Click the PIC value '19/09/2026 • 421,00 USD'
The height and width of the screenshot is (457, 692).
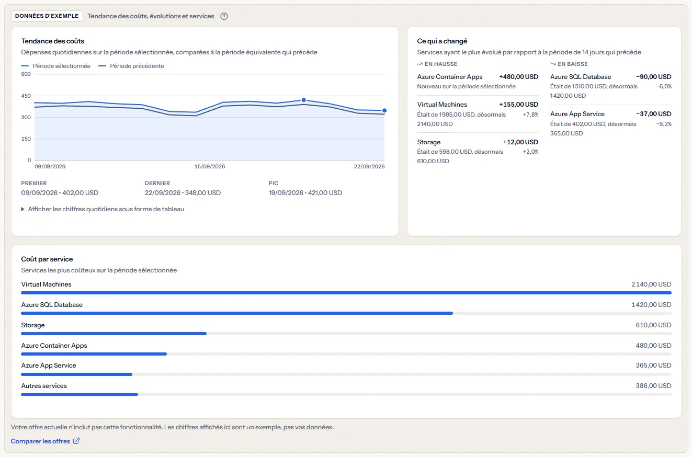click(305, 193)
